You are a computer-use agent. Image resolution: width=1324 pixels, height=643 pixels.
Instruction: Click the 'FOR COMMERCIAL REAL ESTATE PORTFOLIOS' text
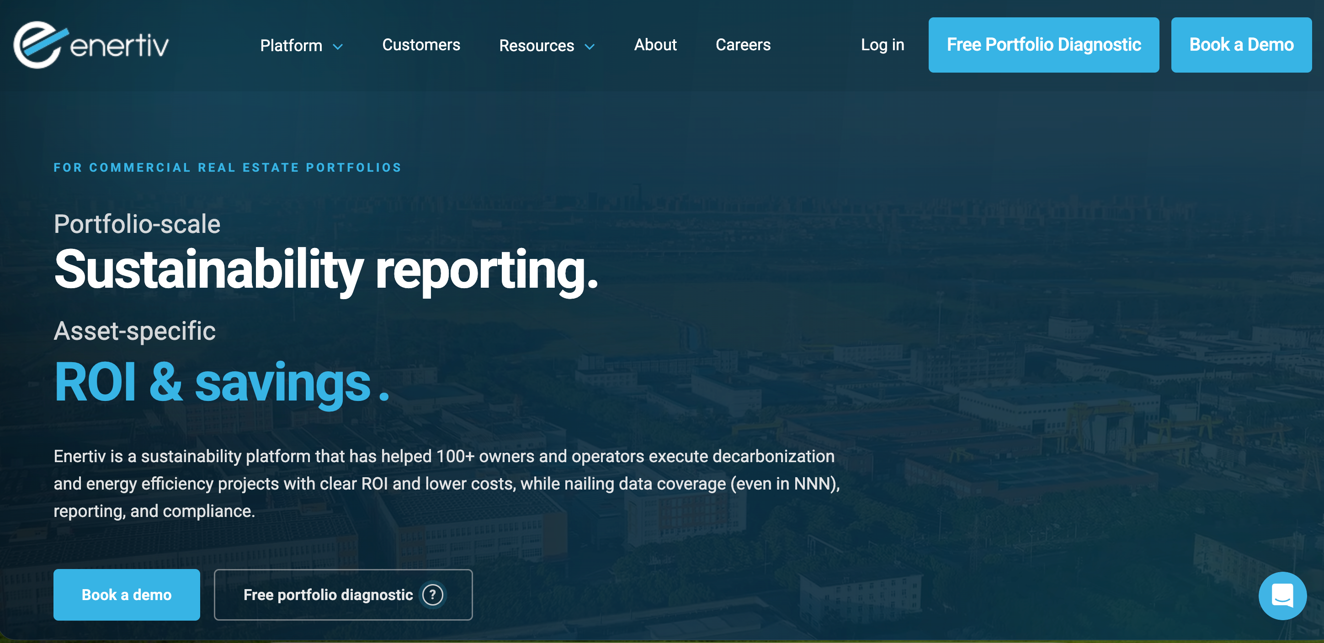(227, 168)
